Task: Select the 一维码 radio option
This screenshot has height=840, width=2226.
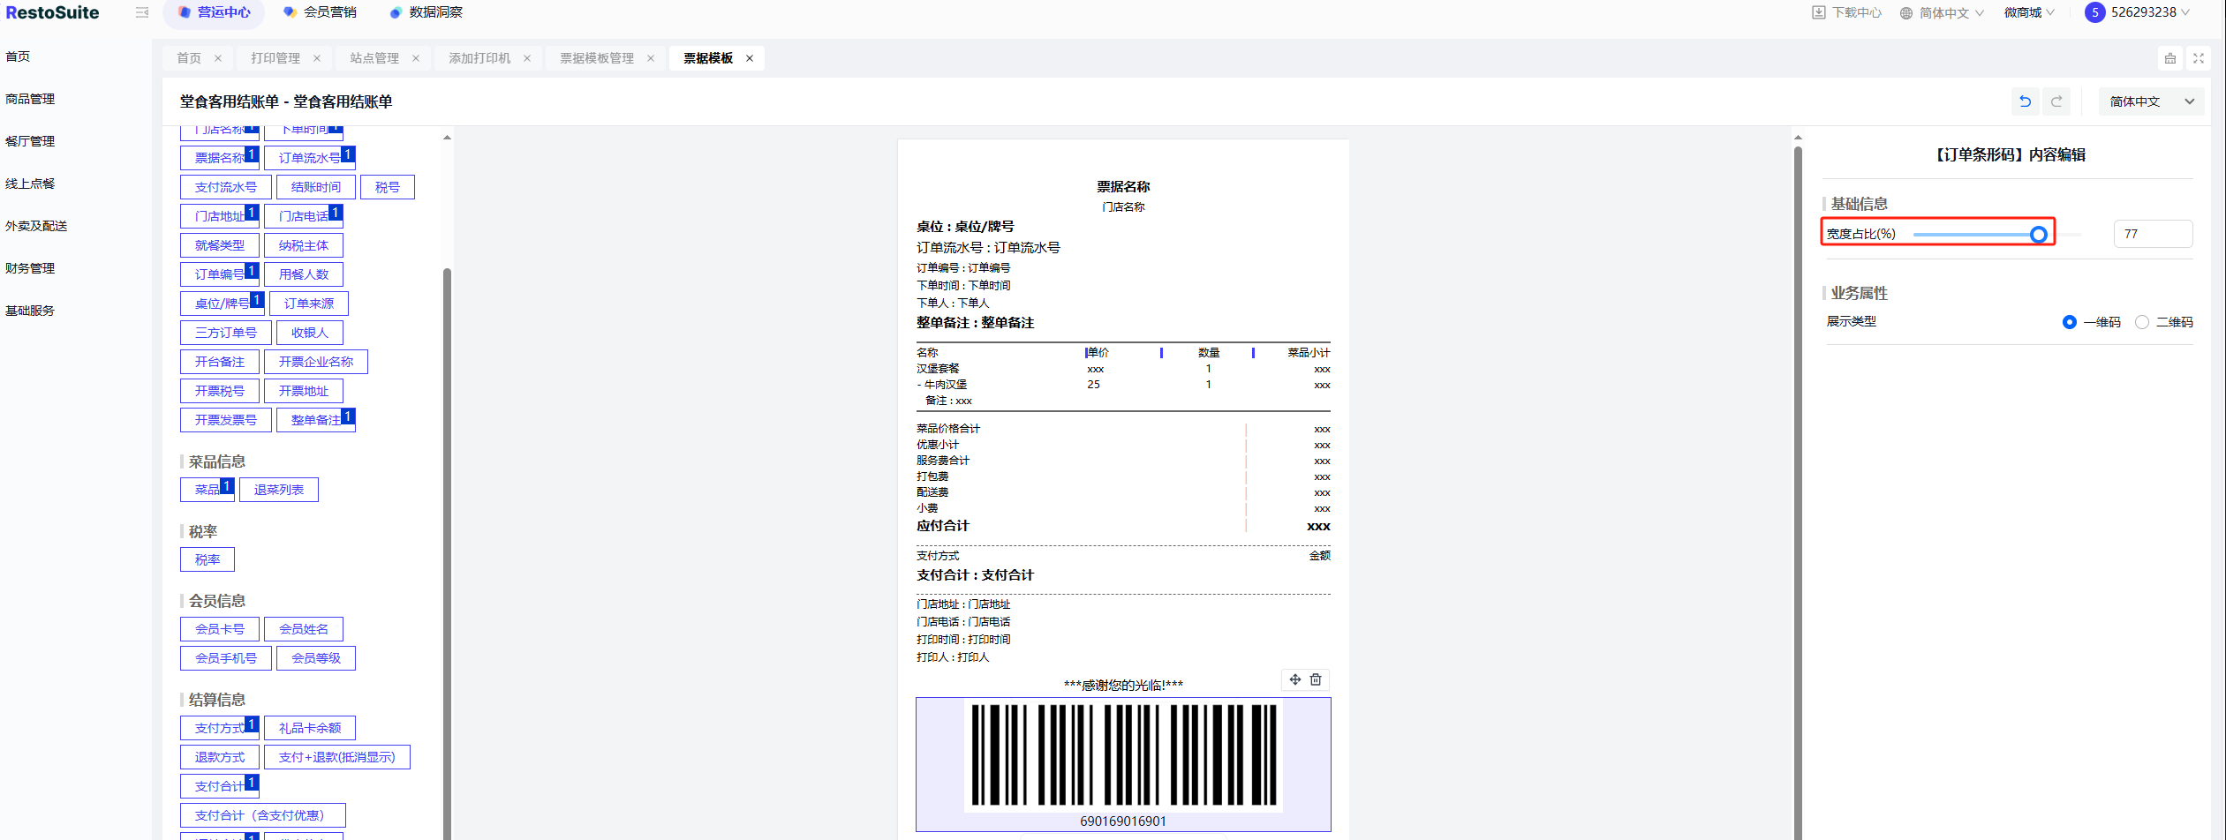Action: pyautogui.click(x=2069, y=322)
